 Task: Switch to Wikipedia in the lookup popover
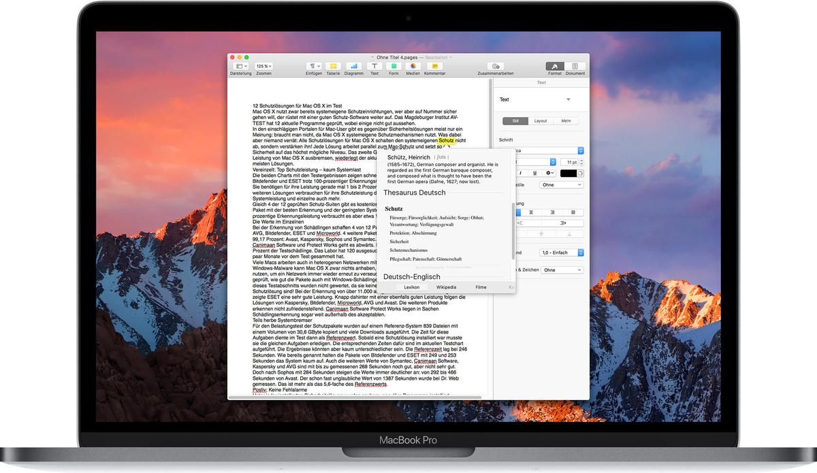click(446, 287)
